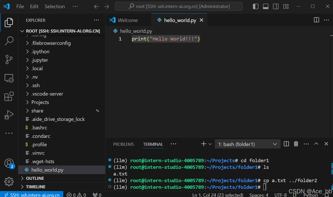Close the hello_world.py tab
Screen dimensions: 333x197
pos(201,20)
